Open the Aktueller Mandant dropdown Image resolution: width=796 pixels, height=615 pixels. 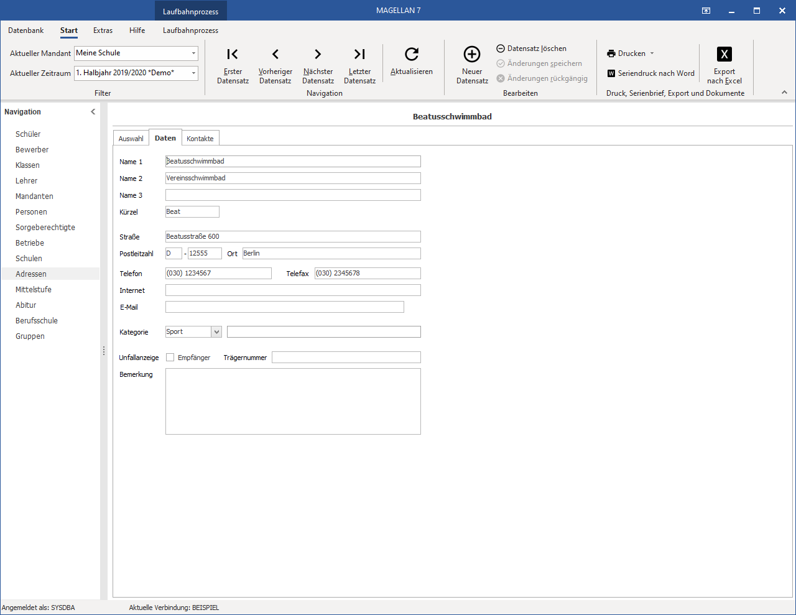[193, 53]
